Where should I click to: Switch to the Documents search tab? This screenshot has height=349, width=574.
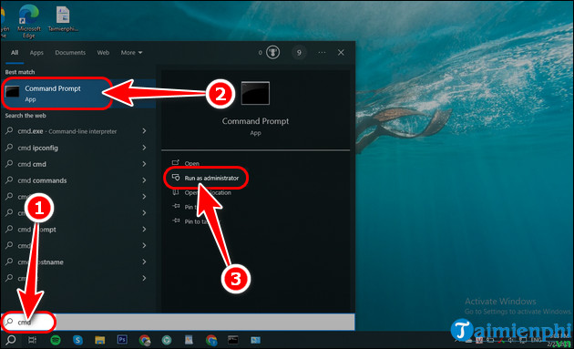pyautogui.click(x=70, y=53)
